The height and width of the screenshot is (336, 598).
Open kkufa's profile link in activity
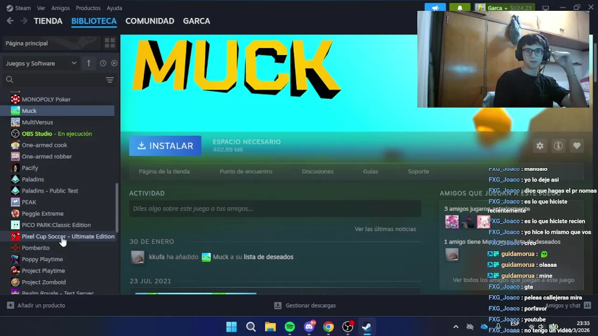(157, 257)
